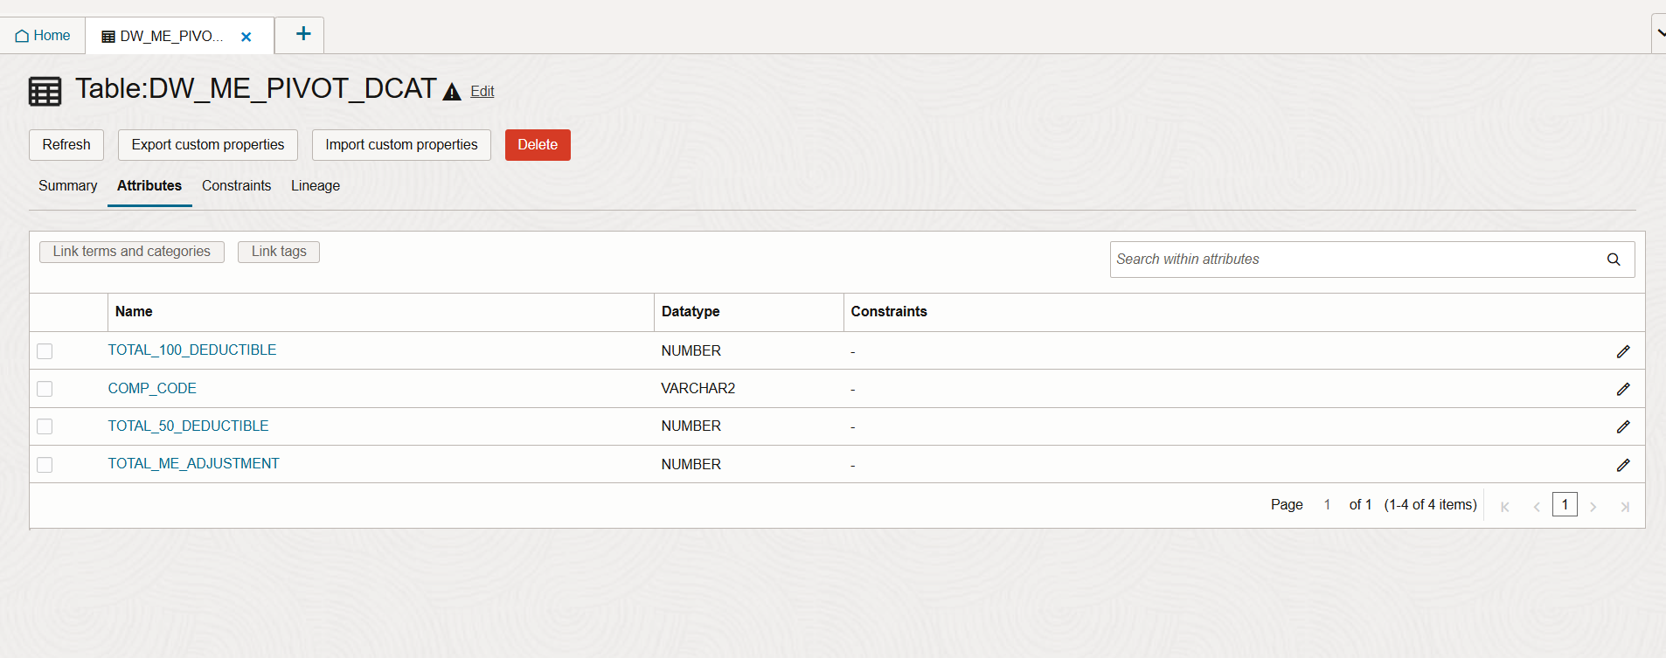This screenshot has height=658, width=1666.
Task: Click the pencil icon for TOTAL_ME_ADJUSTMENT row
Action: click(1622, 465)
